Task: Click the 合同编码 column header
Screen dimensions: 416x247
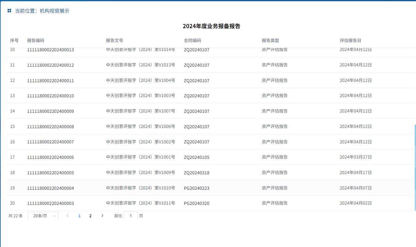Action: pyautogui.click(x=192, y=40)
